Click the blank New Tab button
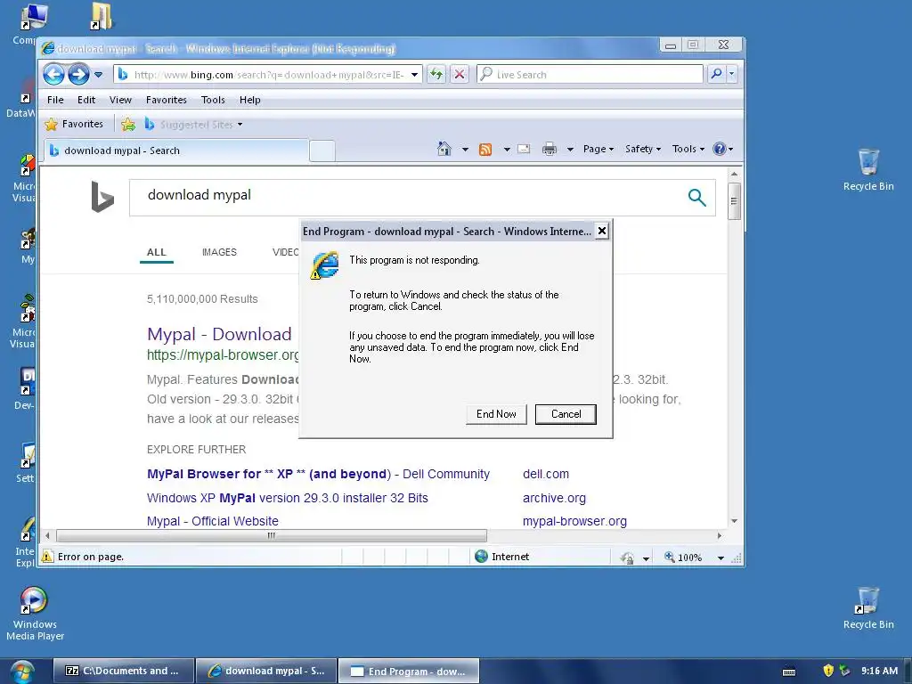Image resolution: width=912 pixels, height=684 pixels. [322, 151]
